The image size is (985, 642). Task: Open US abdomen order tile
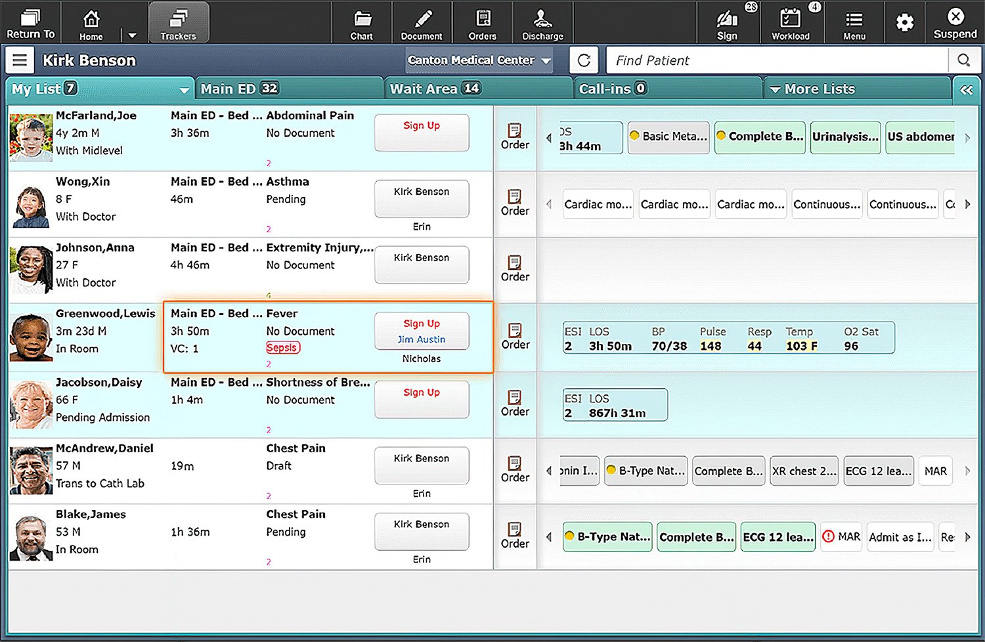[x=920, y=137]
